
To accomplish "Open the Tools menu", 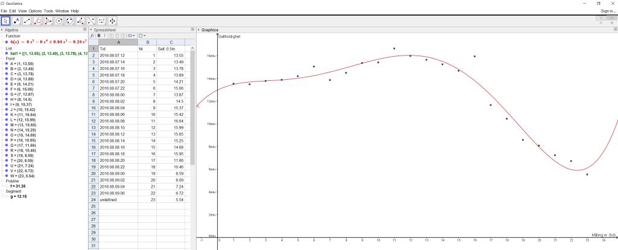I will pos(48,11).
